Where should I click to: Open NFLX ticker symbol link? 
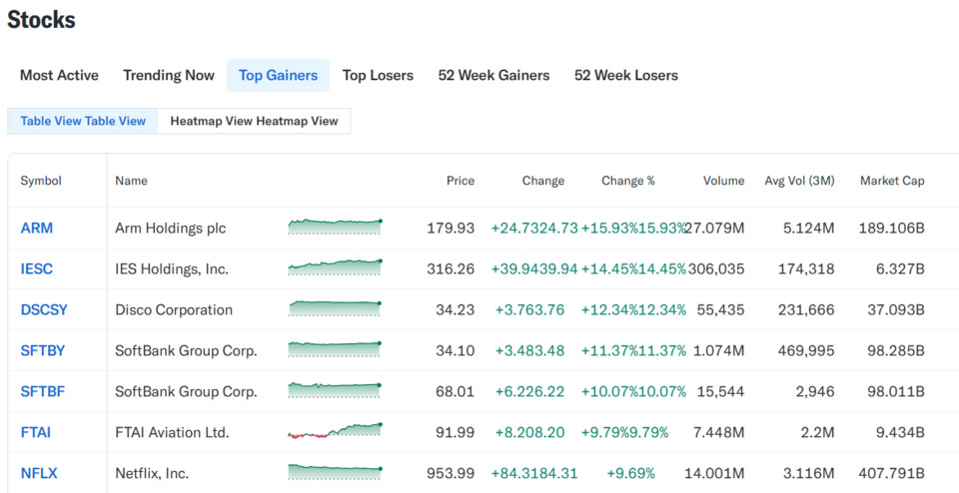pyautogui.click(x=39, y=473)
